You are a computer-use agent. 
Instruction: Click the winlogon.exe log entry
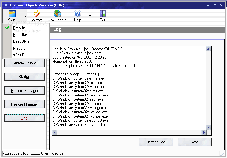(81, 108)
